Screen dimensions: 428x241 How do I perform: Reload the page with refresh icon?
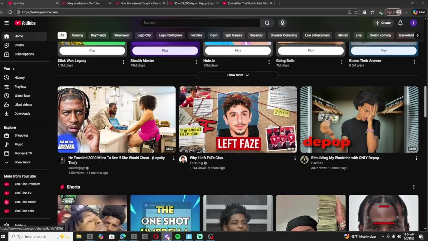pyautogui.click(x=10, y=12)
